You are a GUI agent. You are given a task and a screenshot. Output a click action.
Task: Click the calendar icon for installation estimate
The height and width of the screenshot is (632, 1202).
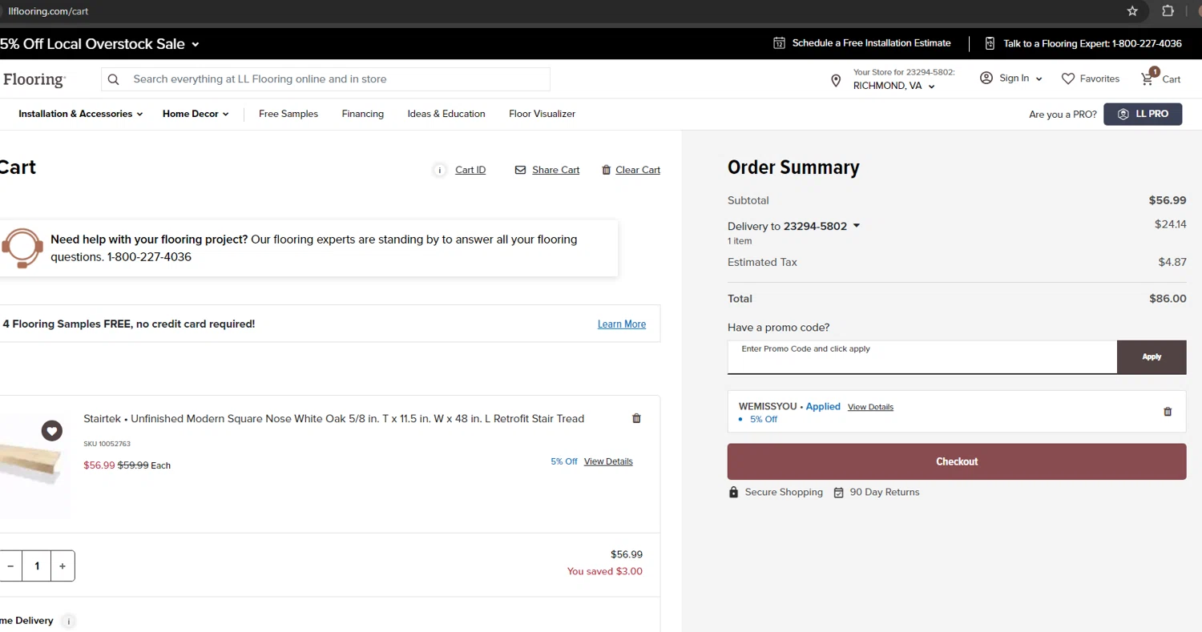pyautogui.click(x=779, y=43)
